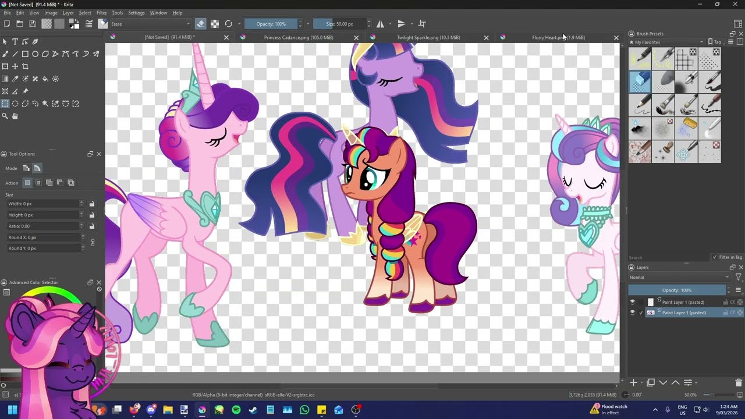Switch to the Princess Cadance.png tab
The image size is (745, 419).
[x=299, y=37]
